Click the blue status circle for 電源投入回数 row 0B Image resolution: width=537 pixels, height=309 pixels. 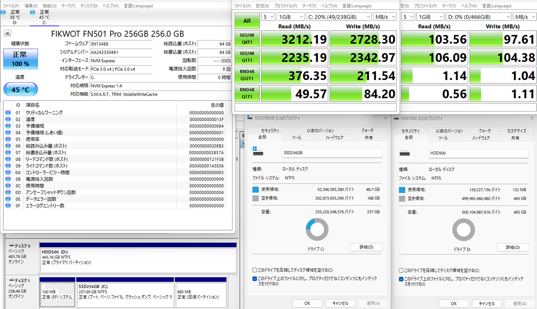[8, 179]
